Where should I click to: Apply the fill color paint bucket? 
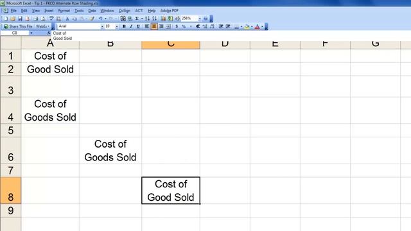[x=246, y=26]
